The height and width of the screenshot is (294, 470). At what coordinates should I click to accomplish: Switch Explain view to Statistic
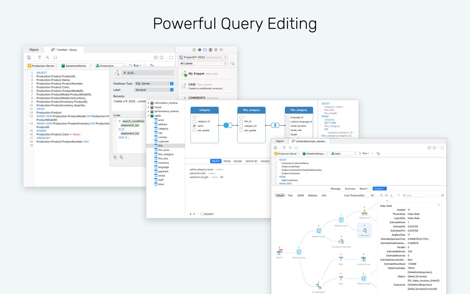coord(312,196)
